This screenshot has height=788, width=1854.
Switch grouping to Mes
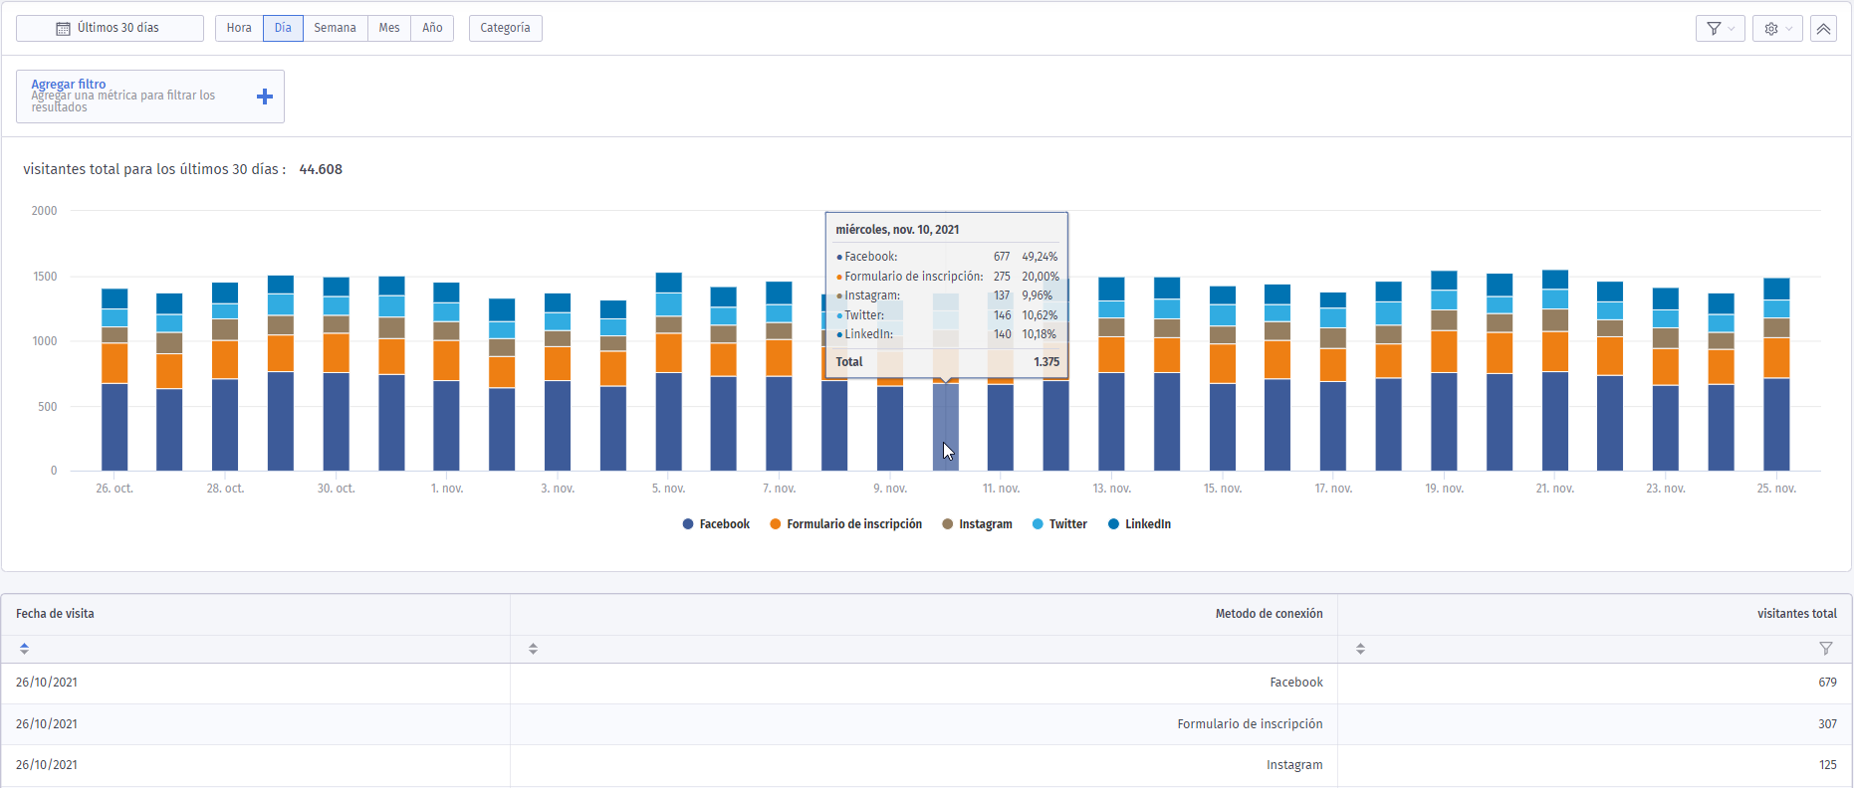tap(389, 28)
